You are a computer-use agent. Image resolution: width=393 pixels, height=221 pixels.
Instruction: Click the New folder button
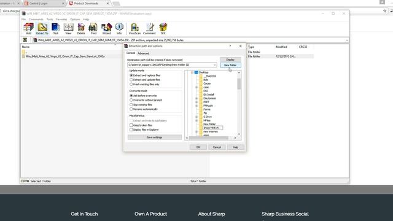pos(230,65)
